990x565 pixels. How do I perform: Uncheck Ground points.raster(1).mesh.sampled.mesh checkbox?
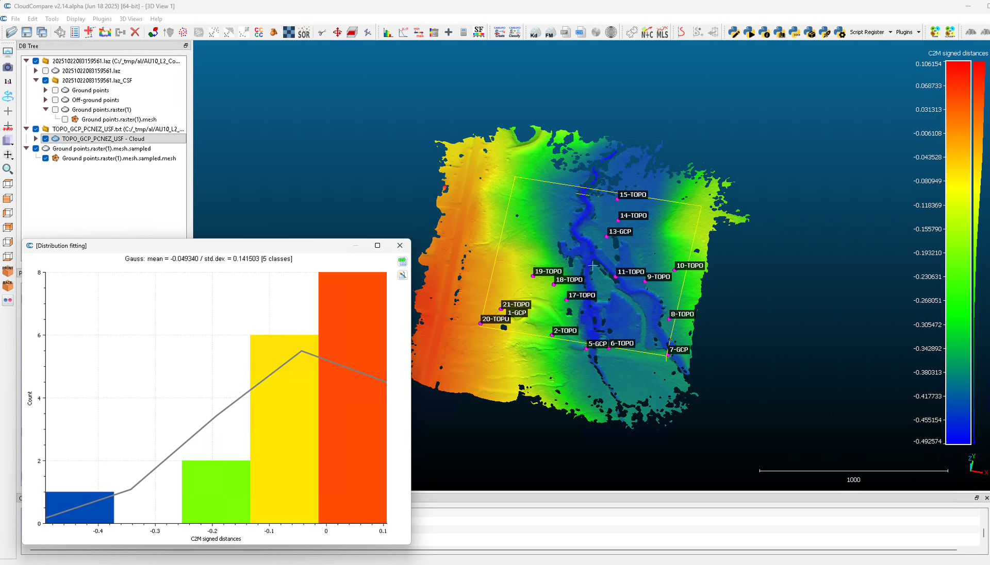45,158
